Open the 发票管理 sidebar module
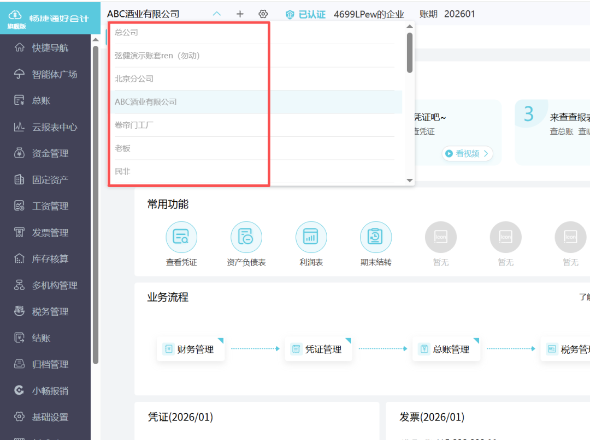The height and width of the screenshot is (440, 590). [x=45, y=232]
